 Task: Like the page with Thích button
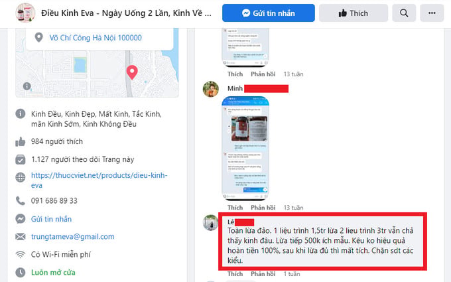pyautogui.click(x=354, y=13)
